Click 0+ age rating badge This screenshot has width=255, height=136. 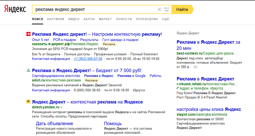tap(195, 67)
